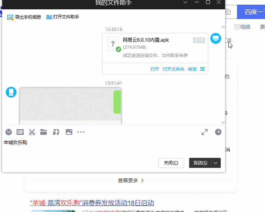Select the scissors screenshot tool
The height and width of the screenshot is (212, 265).
[x=32, y=132]
